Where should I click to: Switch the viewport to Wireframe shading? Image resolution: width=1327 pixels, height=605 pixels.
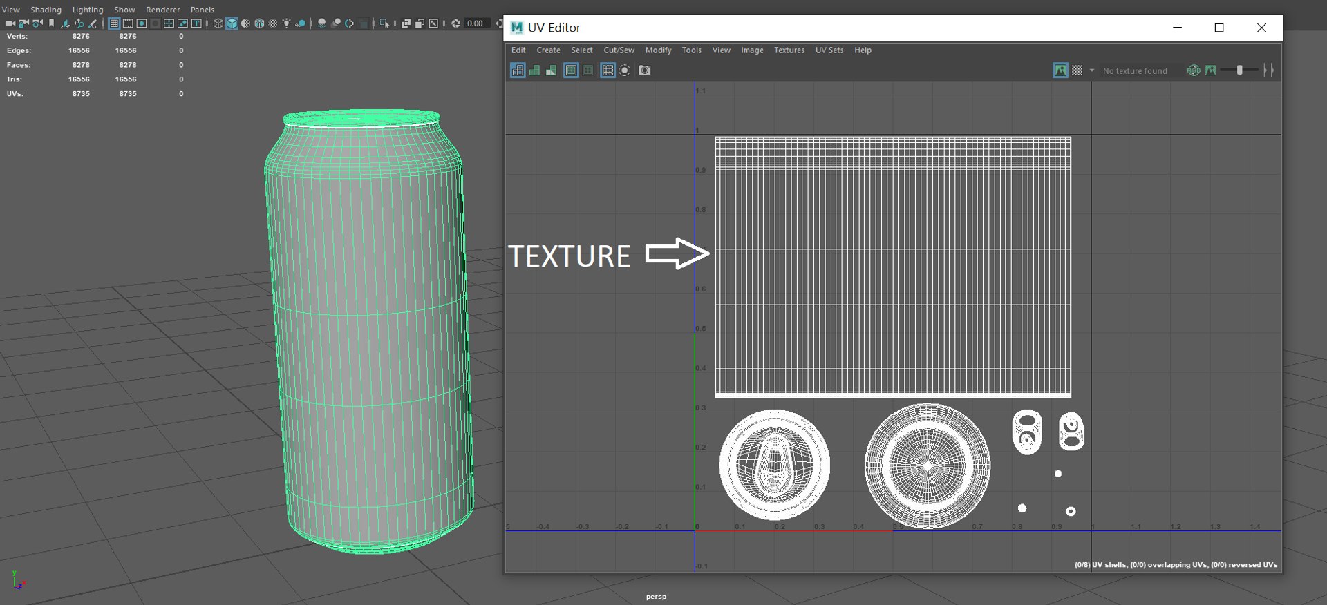pyautogui.click(x=218, y=23)
